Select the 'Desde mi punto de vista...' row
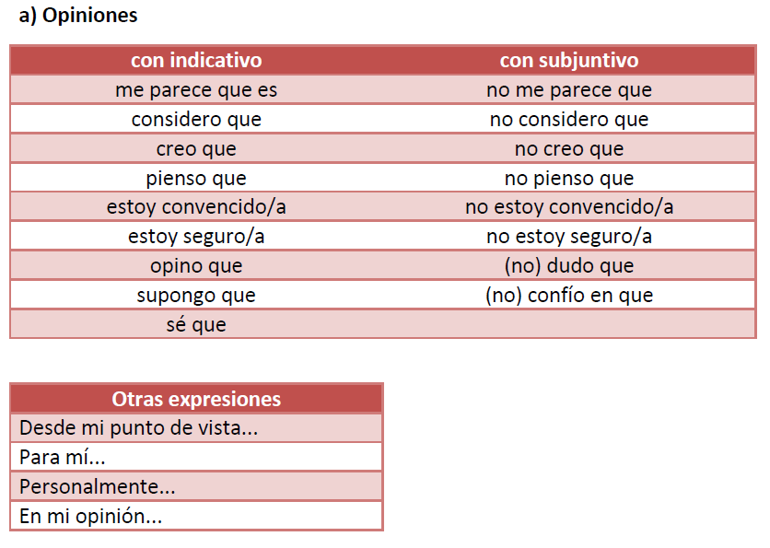Image resolution: width=770 pixels, height=548 pixels. [x=196, y=428]
